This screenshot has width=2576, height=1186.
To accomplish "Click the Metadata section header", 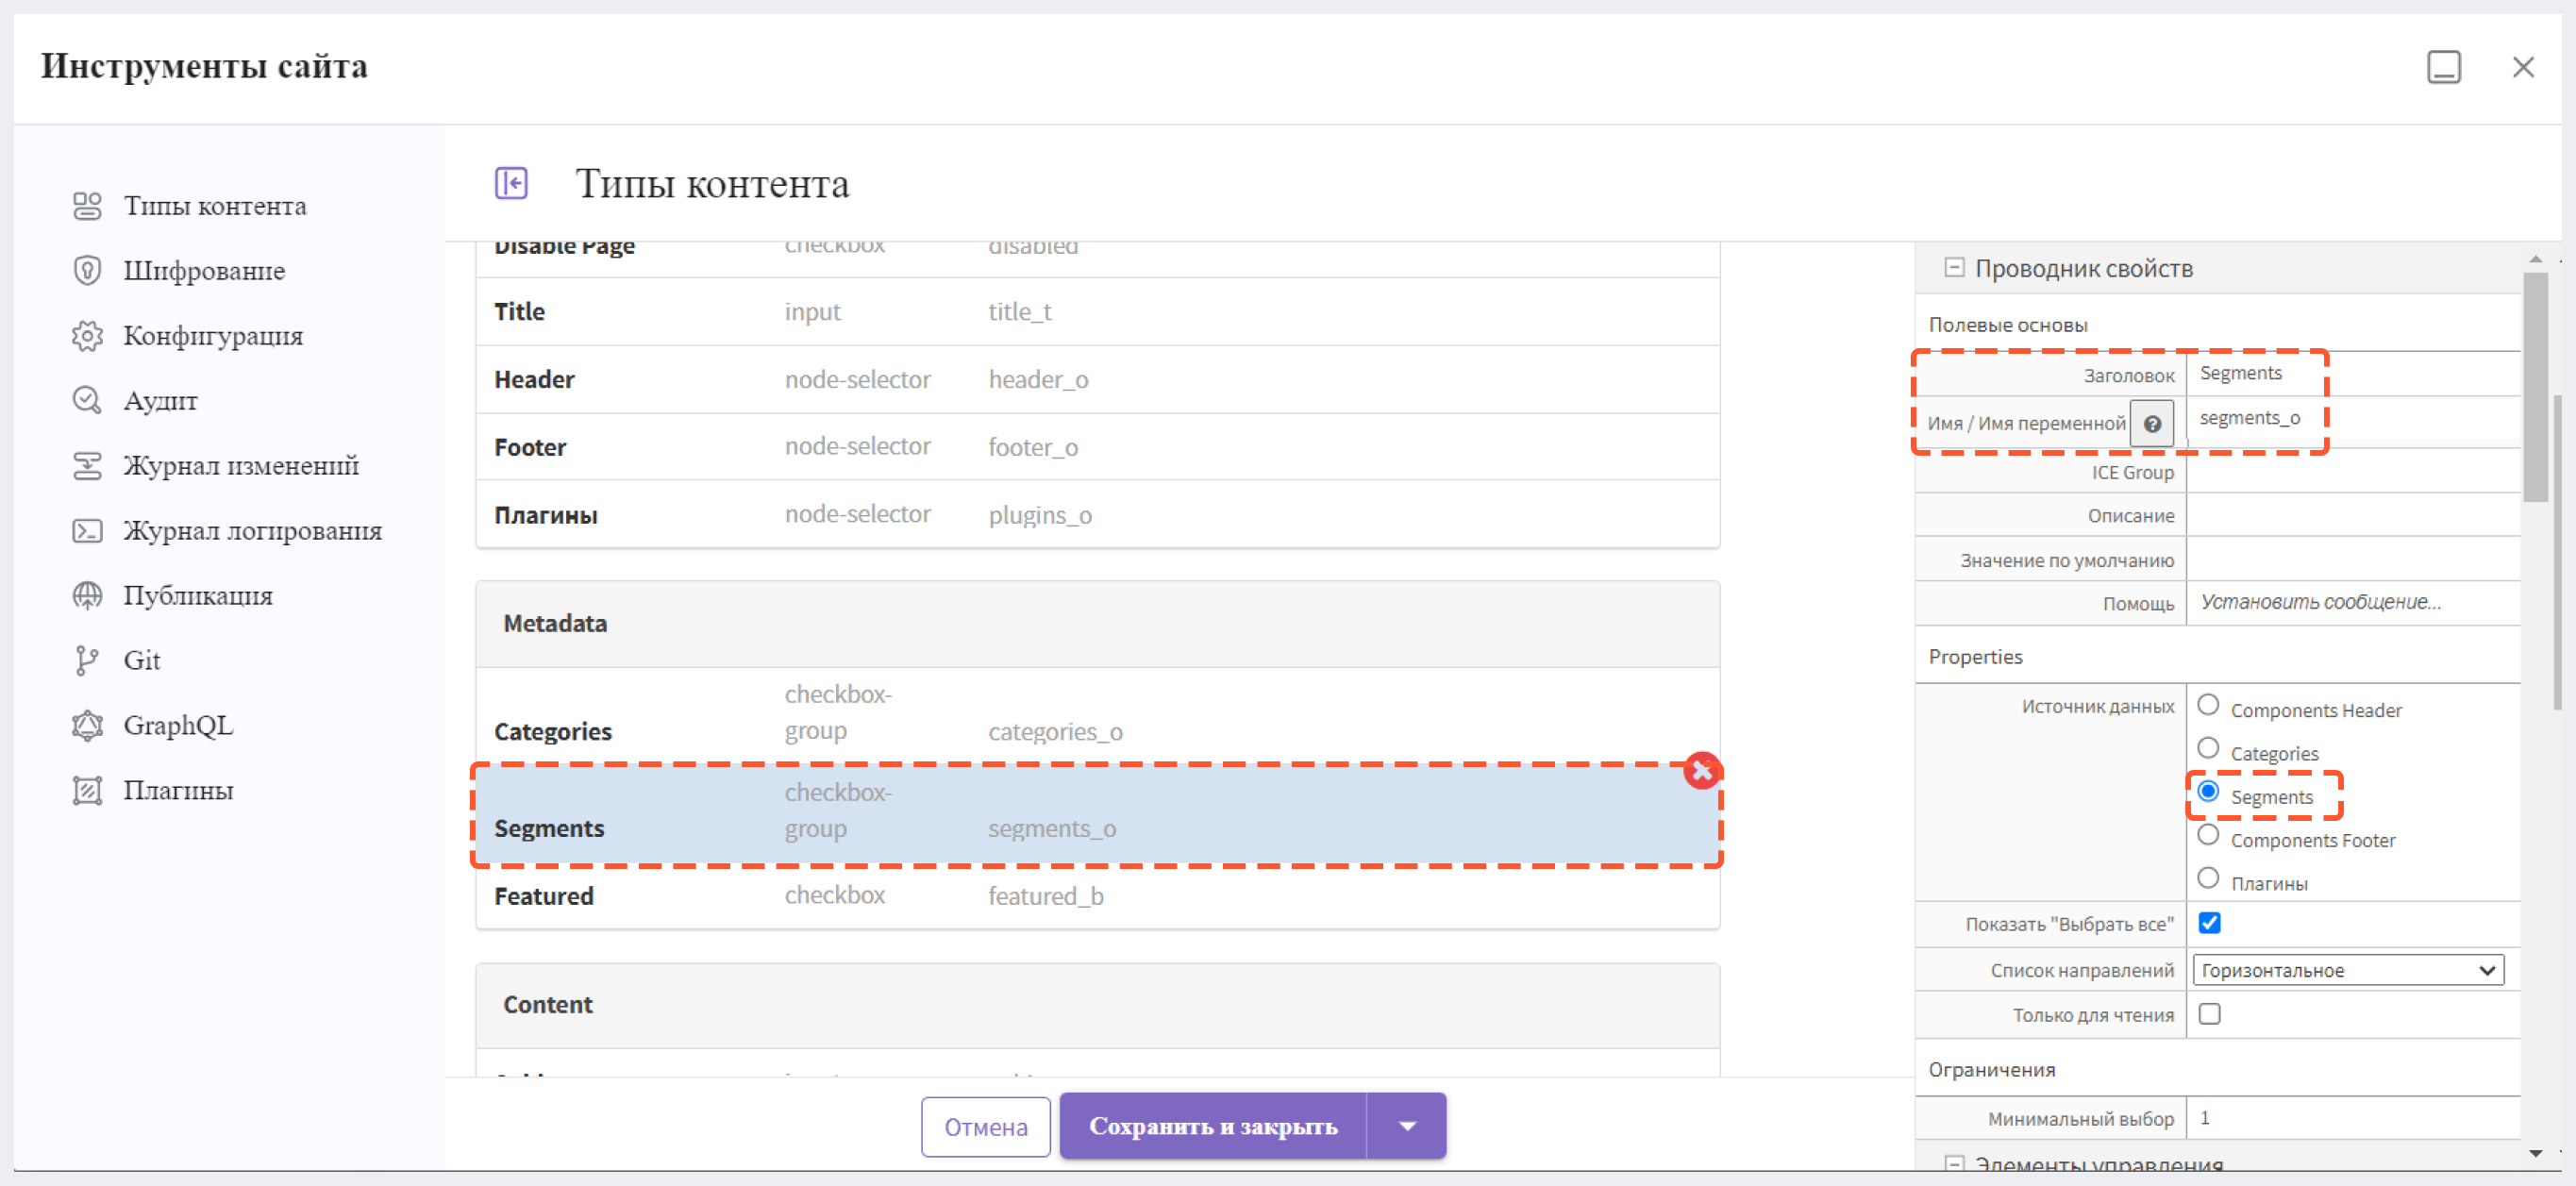I will click(x=1097, y=624).
